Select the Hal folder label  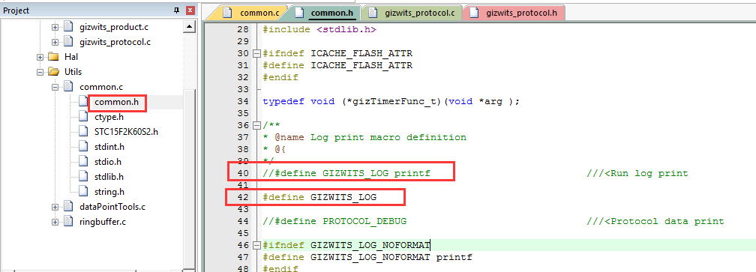[x=70, y=57]
